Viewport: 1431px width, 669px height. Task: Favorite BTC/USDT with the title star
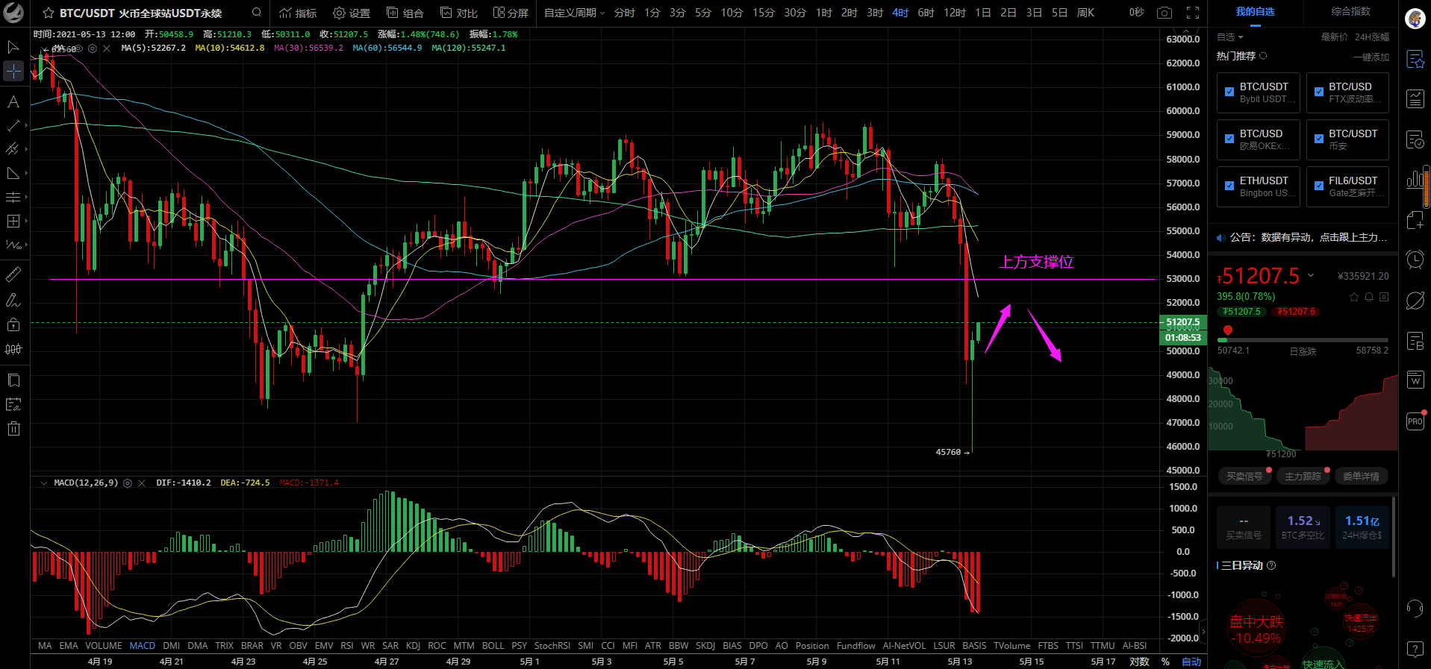tap(49, 13)
